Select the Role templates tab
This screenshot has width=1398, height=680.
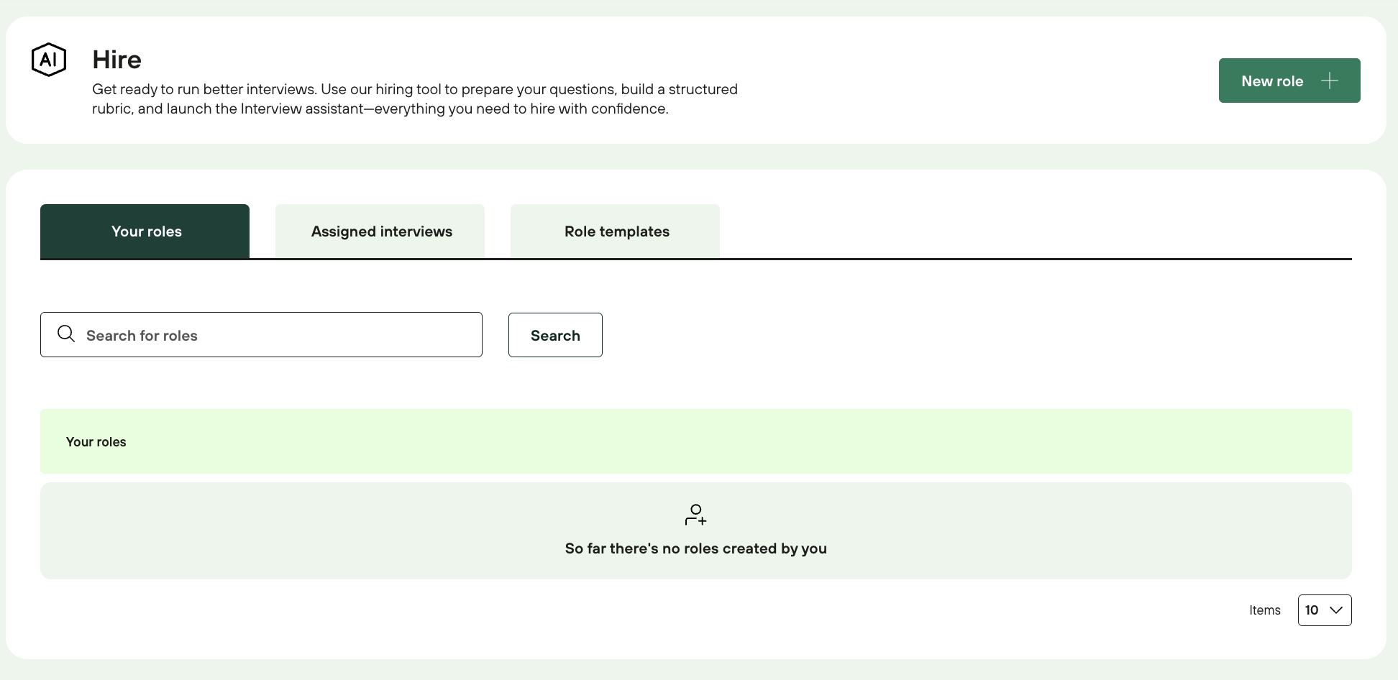pyautogui.click(x=616, y=231)
